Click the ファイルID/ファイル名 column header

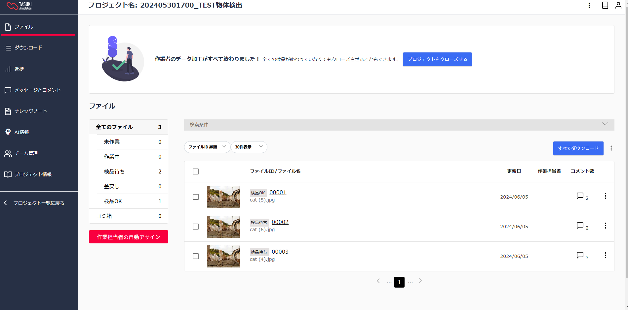[x=275, y=171]
